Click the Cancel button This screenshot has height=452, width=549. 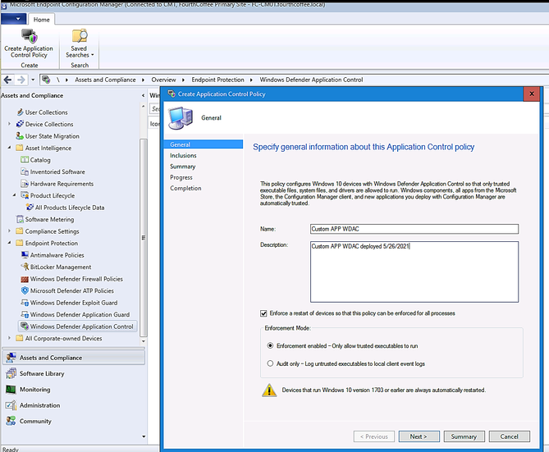coord(510,436)
